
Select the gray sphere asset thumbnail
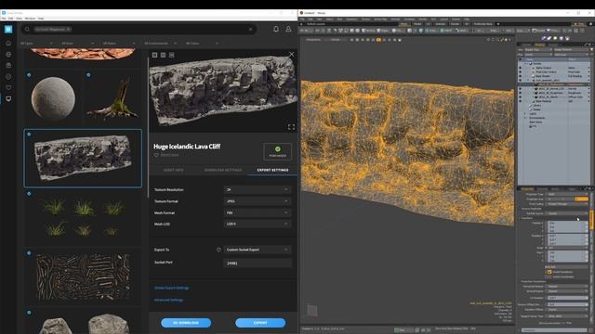click(53, 98)
